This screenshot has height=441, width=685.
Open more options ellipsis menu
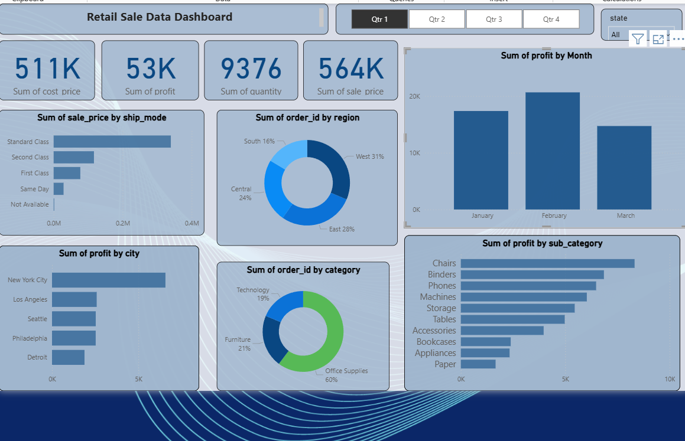(x=678, y=40)
